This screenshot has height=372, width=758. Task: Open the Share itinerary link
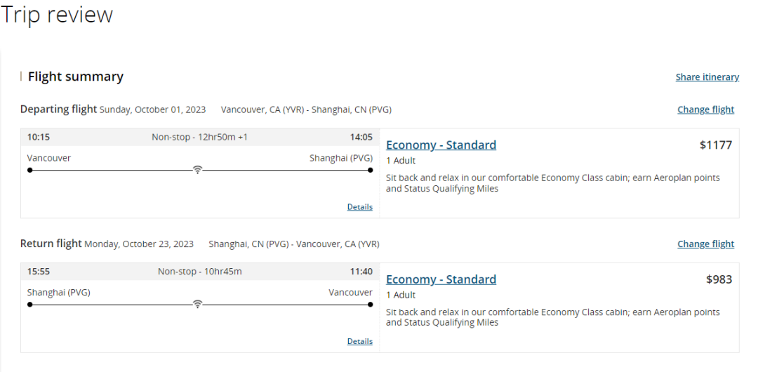pyautogui.click(x=707, y=77)
